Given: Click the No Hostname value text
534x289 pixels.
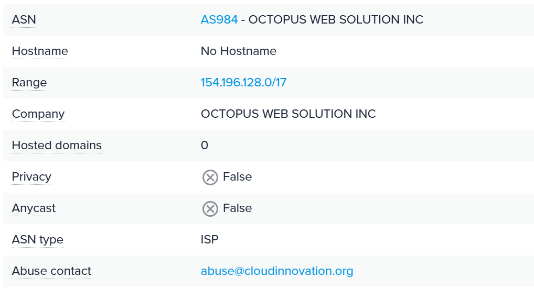Looking at the screenshot, I should coord(238,51).
